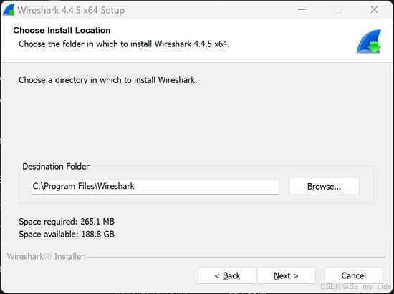Proceed with the Next > button

(287, 275)
